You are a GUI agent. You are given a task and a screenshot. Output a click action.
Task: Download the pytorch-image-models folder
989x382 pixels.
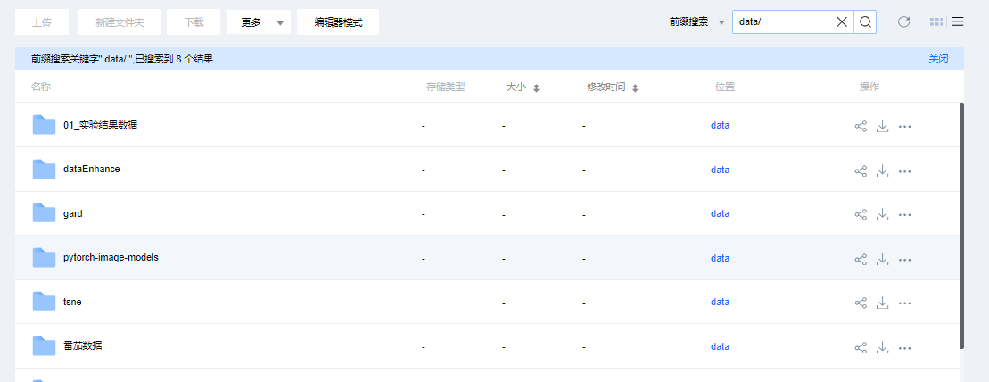click(882, 259)
